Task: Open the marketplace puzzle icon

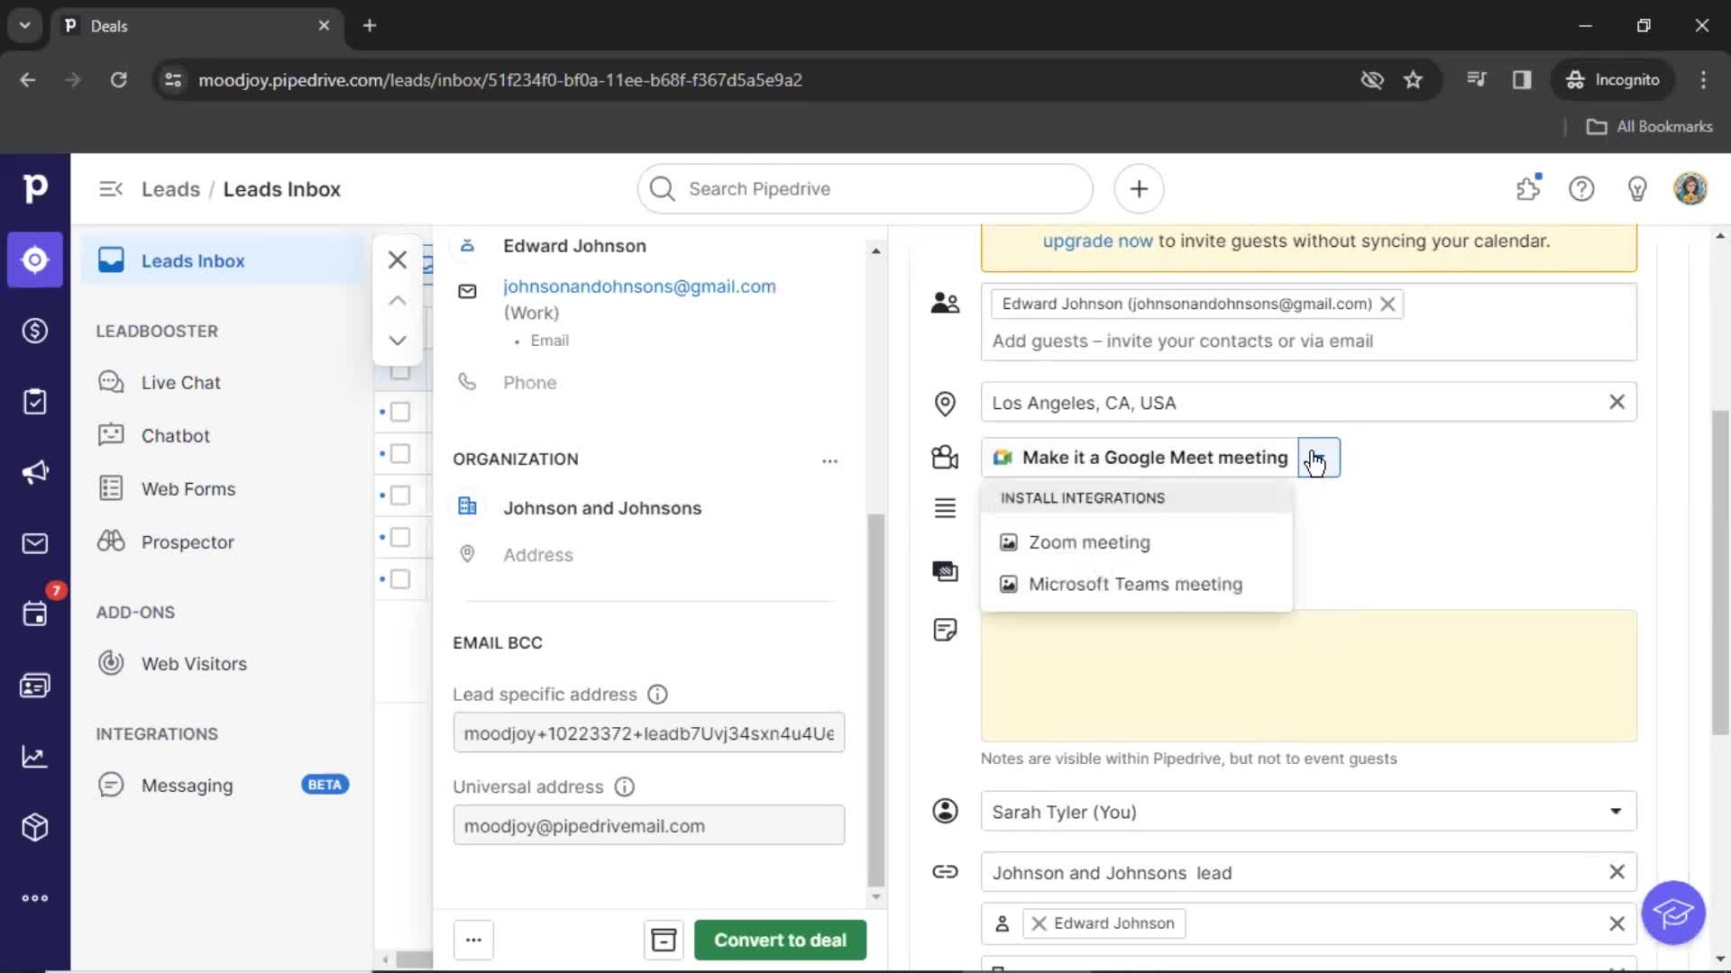Action: (x=1528, y=189)
